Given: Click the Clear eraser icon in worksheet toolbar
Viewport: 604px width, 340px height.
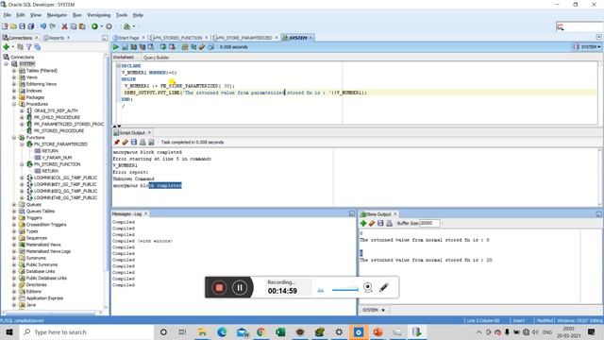Looking at the screenshot, I should coord(202,47).
